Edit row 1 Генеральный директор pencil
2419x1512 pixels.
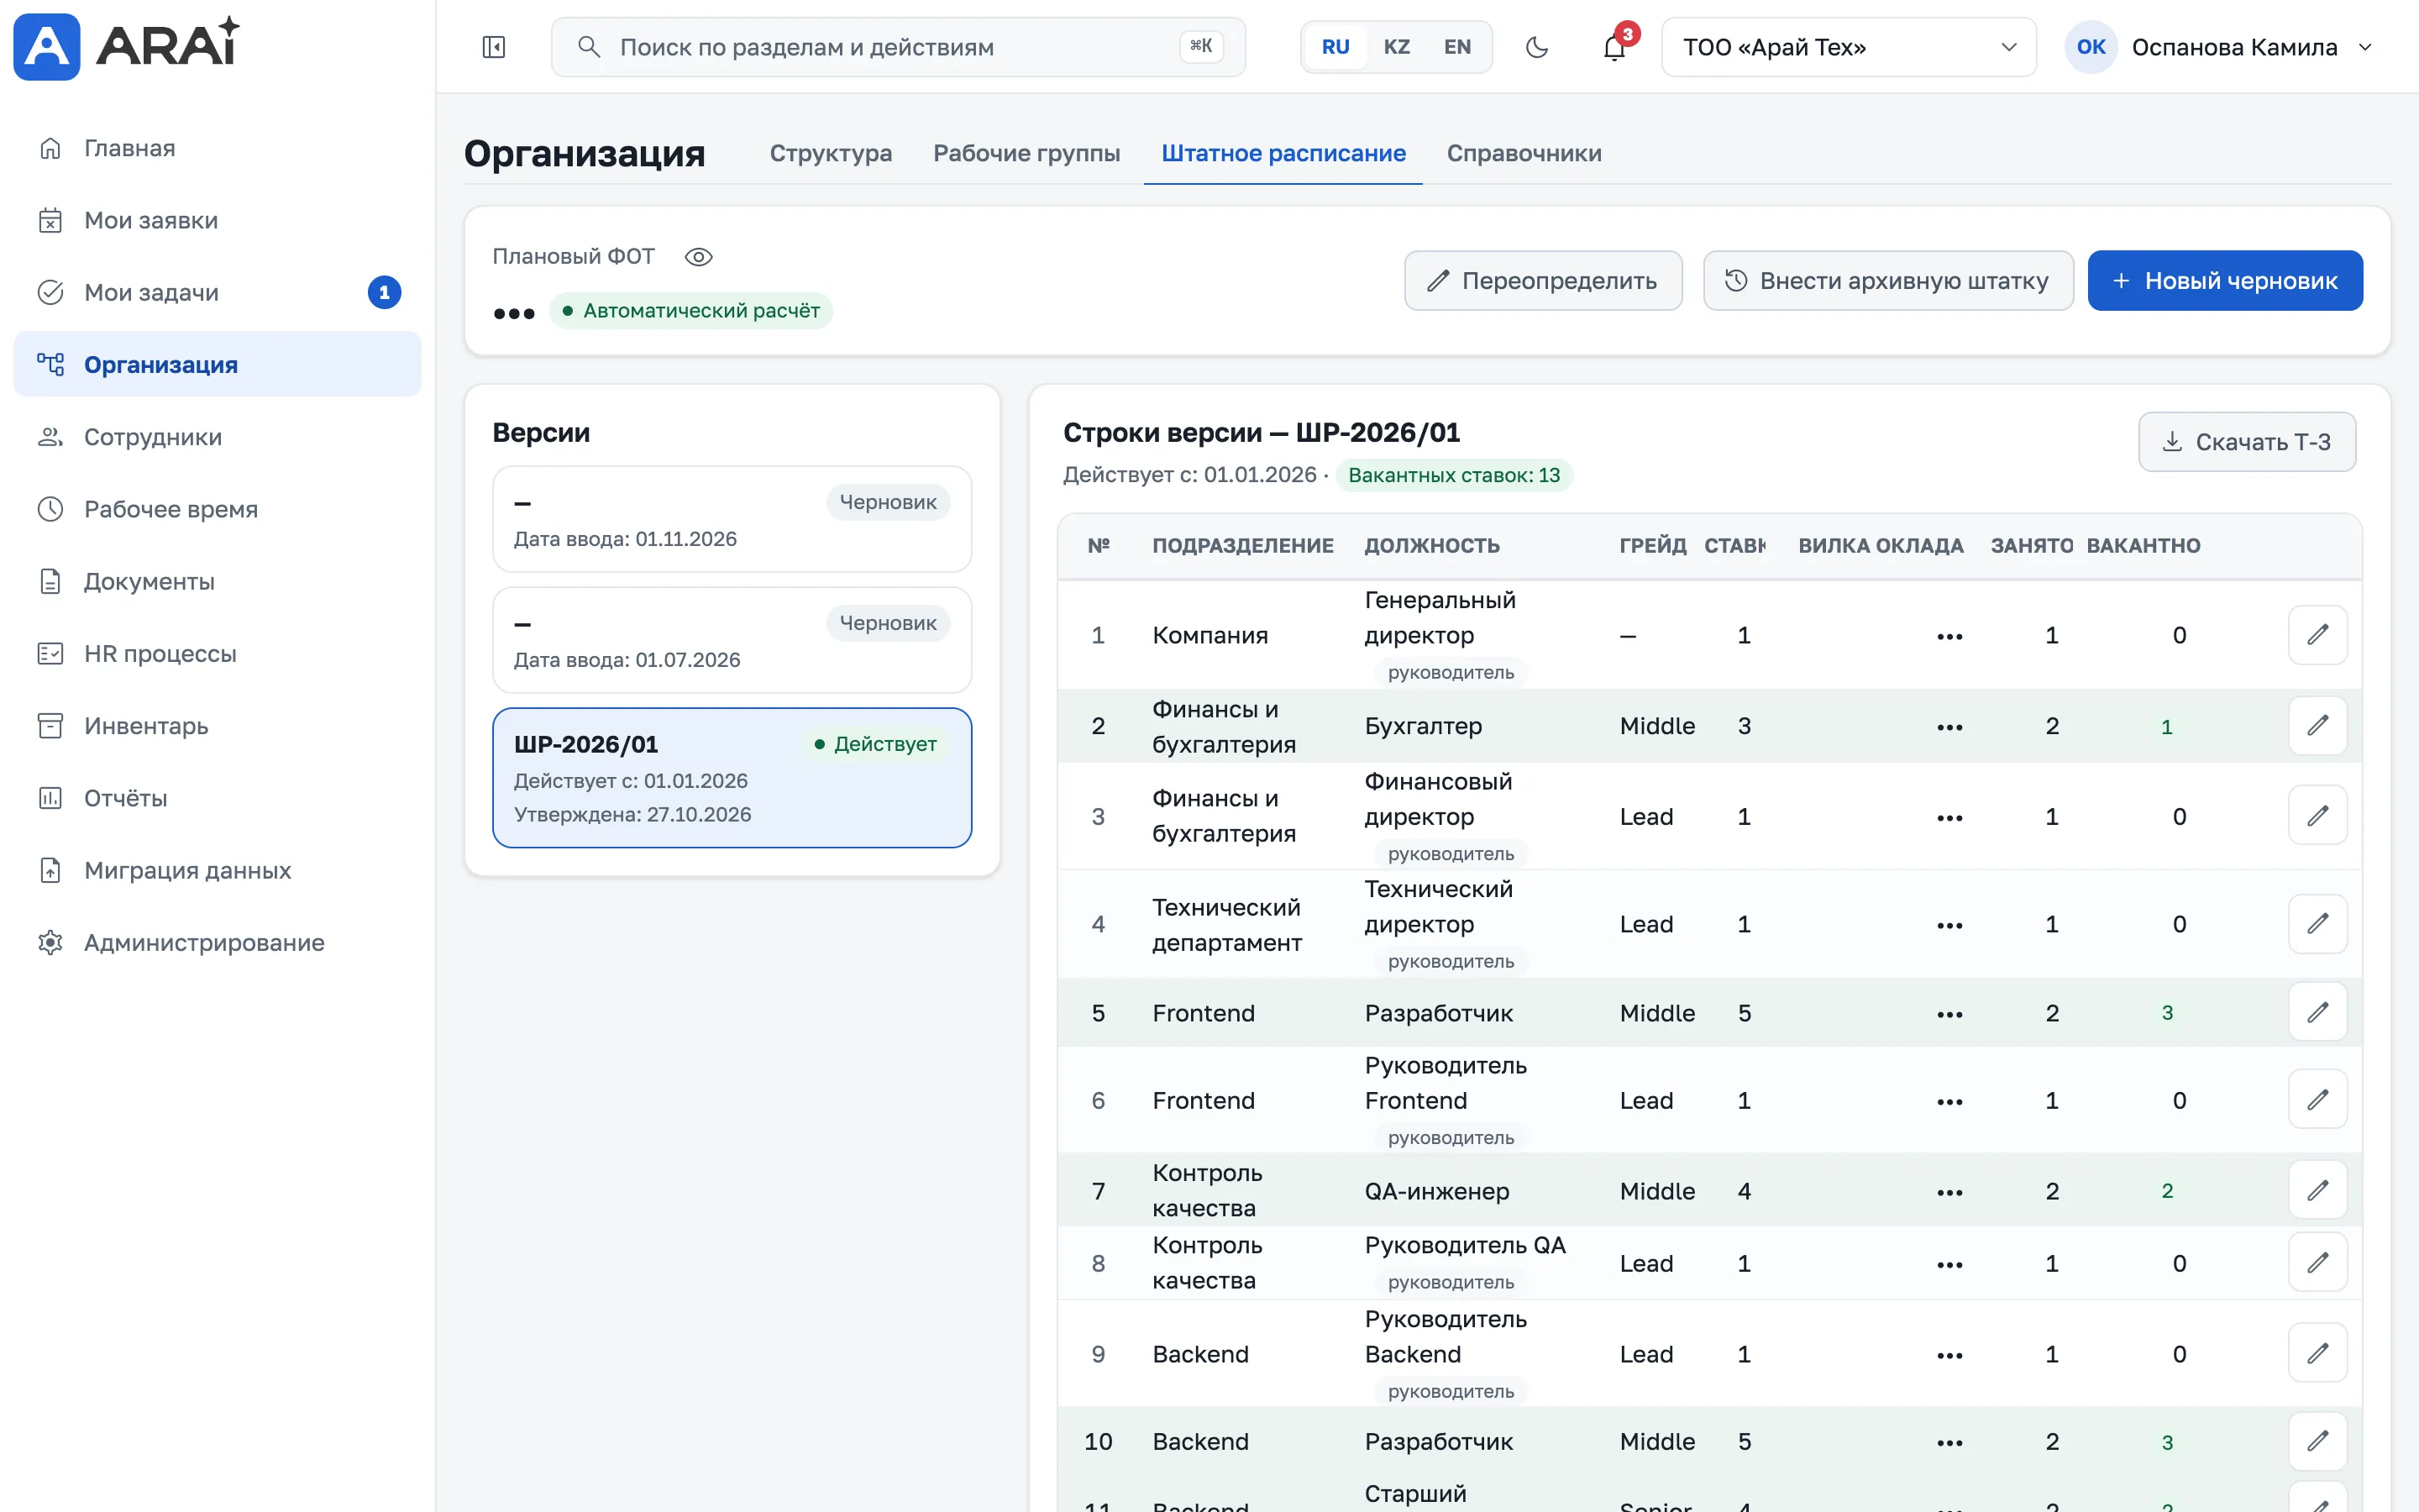coord(2317,635)
